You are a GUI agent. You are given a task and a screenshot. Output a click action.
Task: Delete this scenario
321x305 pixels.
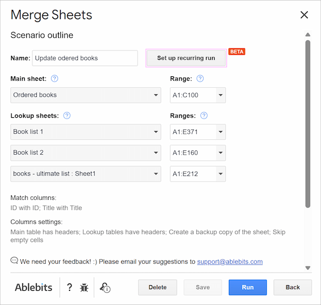click(x=157, y=287)
